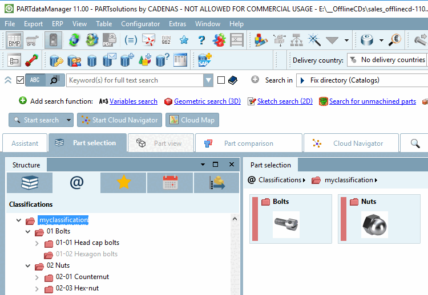Click the SAP integration toolbar icon
Image resolution: width=428 pixels, height=295 pixels.
point(204,60)
